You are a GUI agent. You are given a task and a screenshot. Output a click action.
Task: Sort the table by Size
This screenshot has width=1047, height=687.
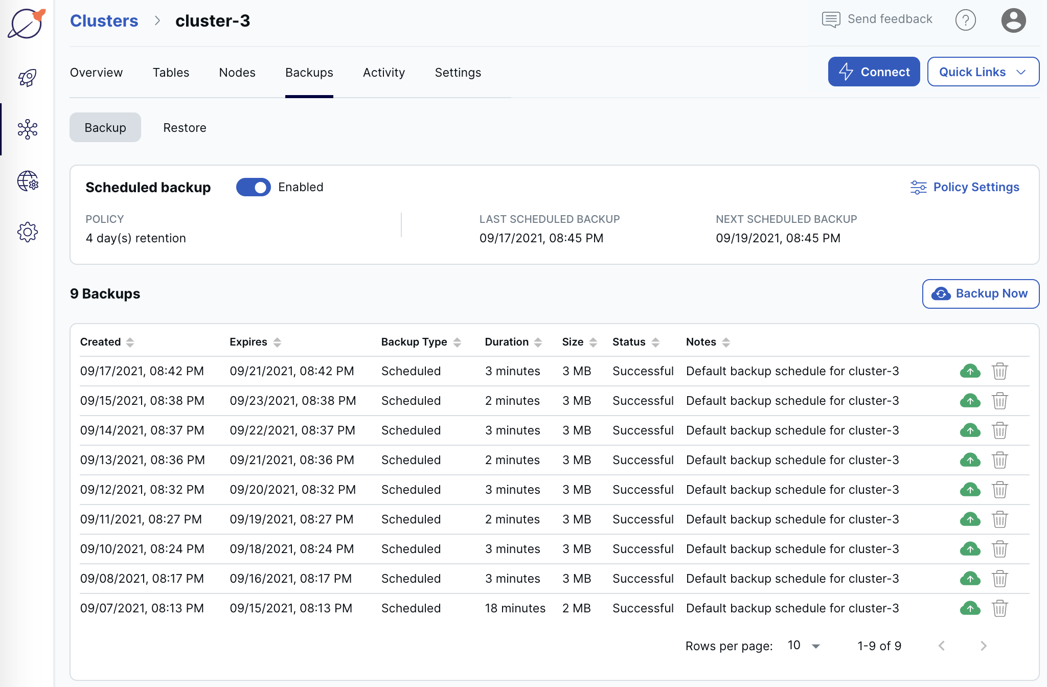579,342
